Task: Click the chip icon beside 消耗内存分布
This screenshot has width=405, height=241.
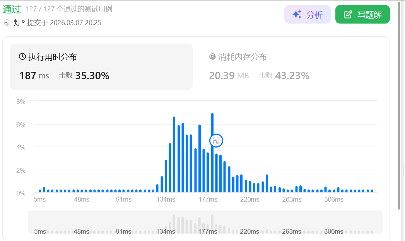Action: (212, 57)
